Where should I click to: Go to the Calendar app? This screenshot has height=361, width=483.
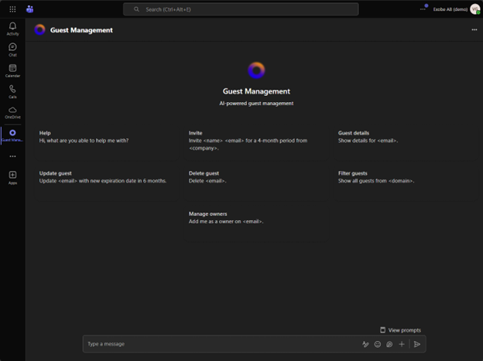(x=12, y=70)
